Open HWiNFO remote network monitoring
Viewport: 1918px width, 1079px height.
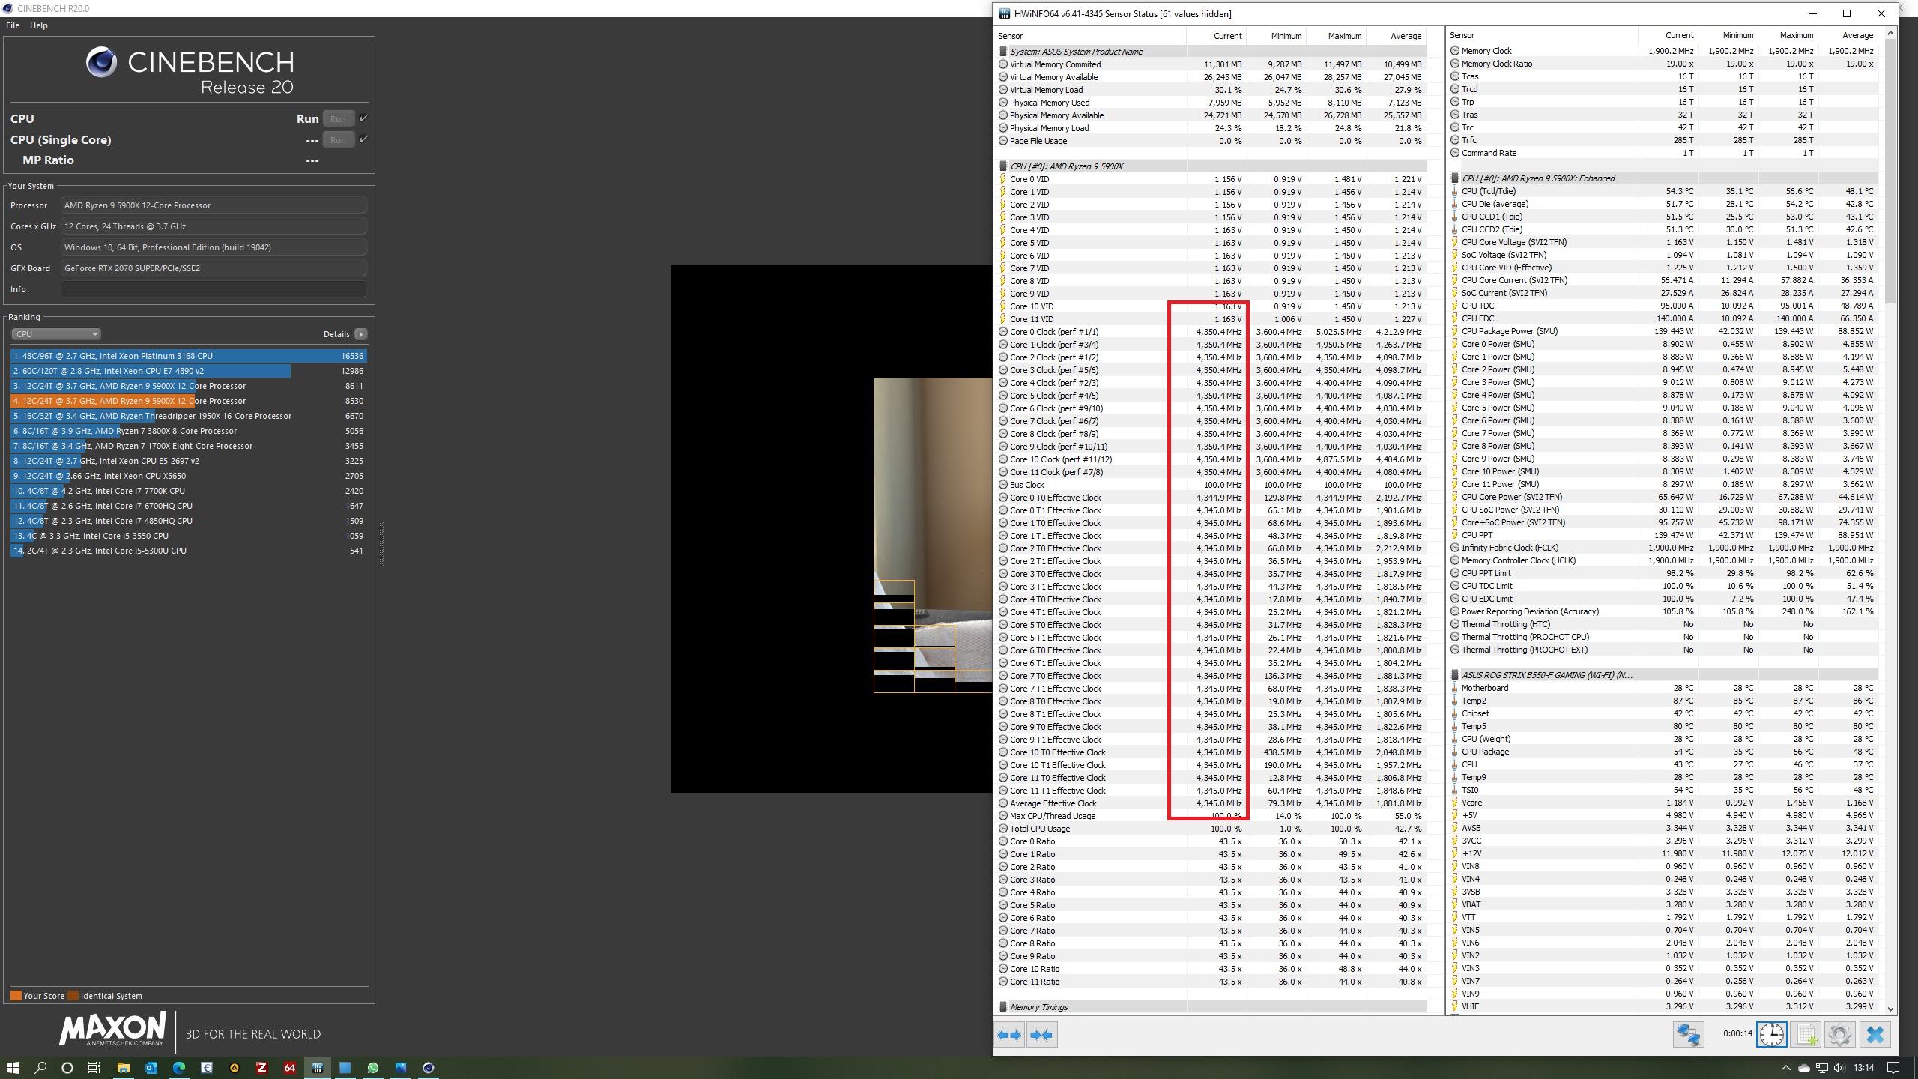coord(1688,1035)
